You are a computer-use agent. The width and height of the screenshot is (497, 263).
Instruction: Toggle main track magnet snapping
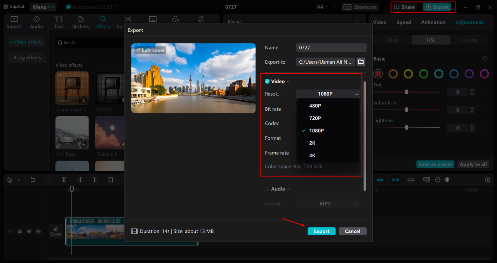click(380, 180)
